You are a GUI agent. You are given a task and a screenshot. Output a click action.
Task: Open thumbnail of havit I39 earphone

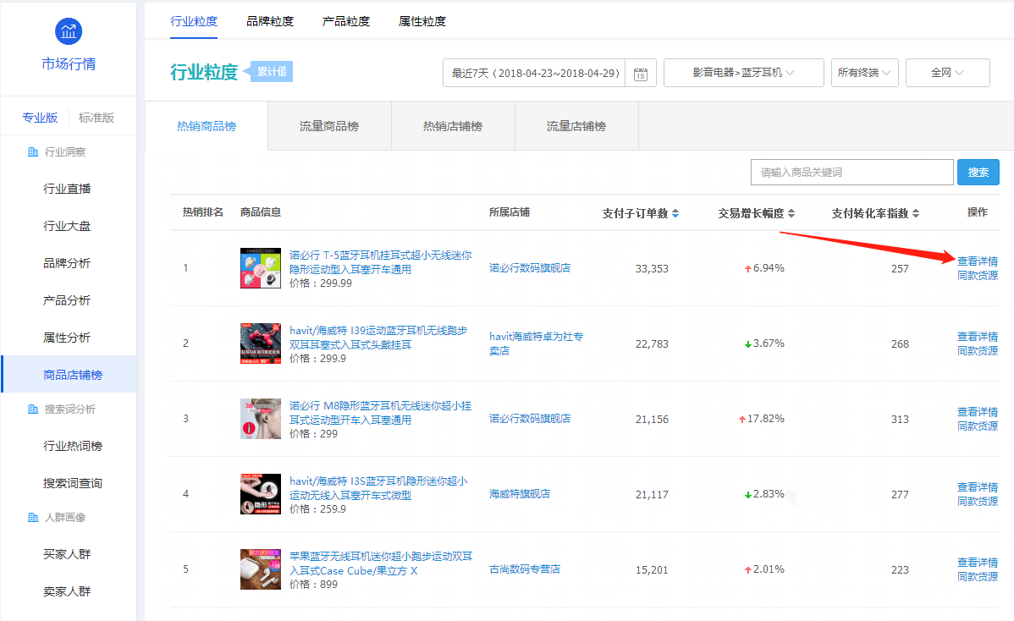pos(261,343)
